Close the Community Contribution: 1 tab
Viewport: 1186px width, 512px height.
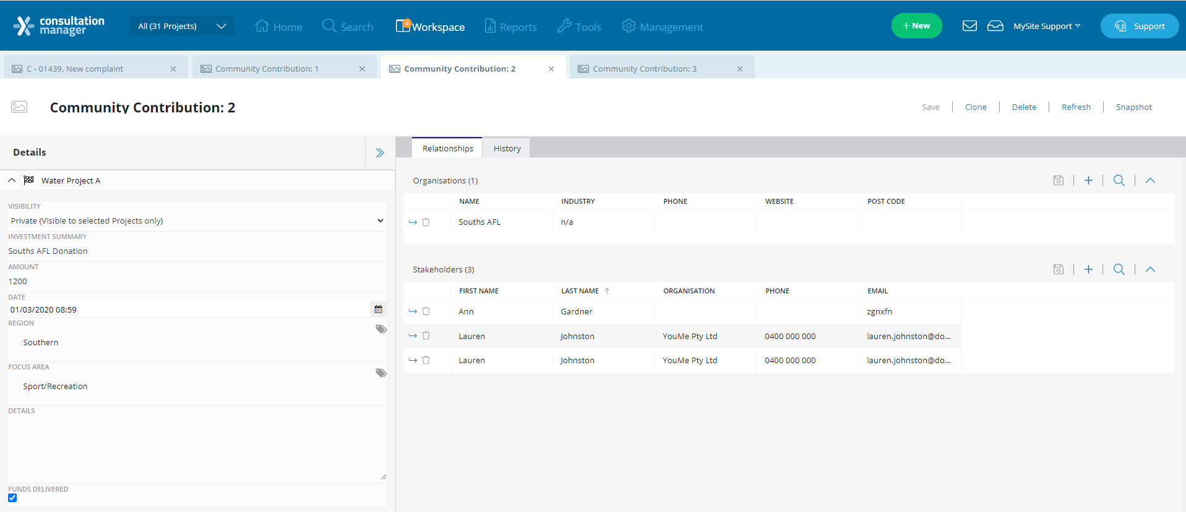coord(362,69)
